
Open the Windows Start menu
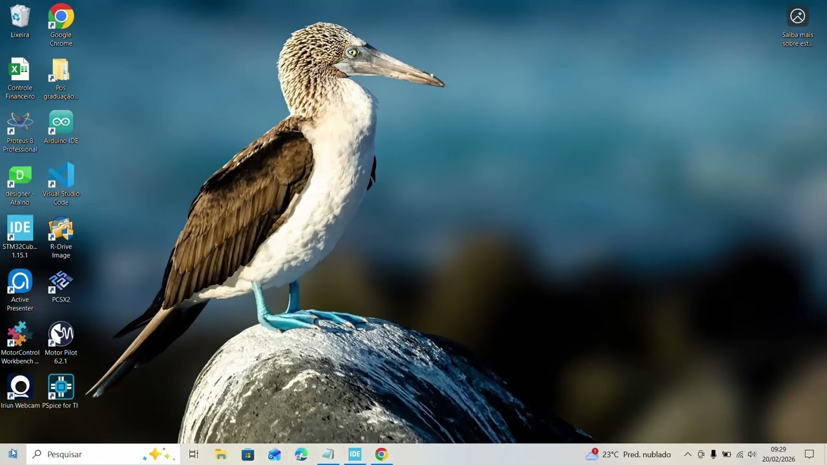click(13, 454)
